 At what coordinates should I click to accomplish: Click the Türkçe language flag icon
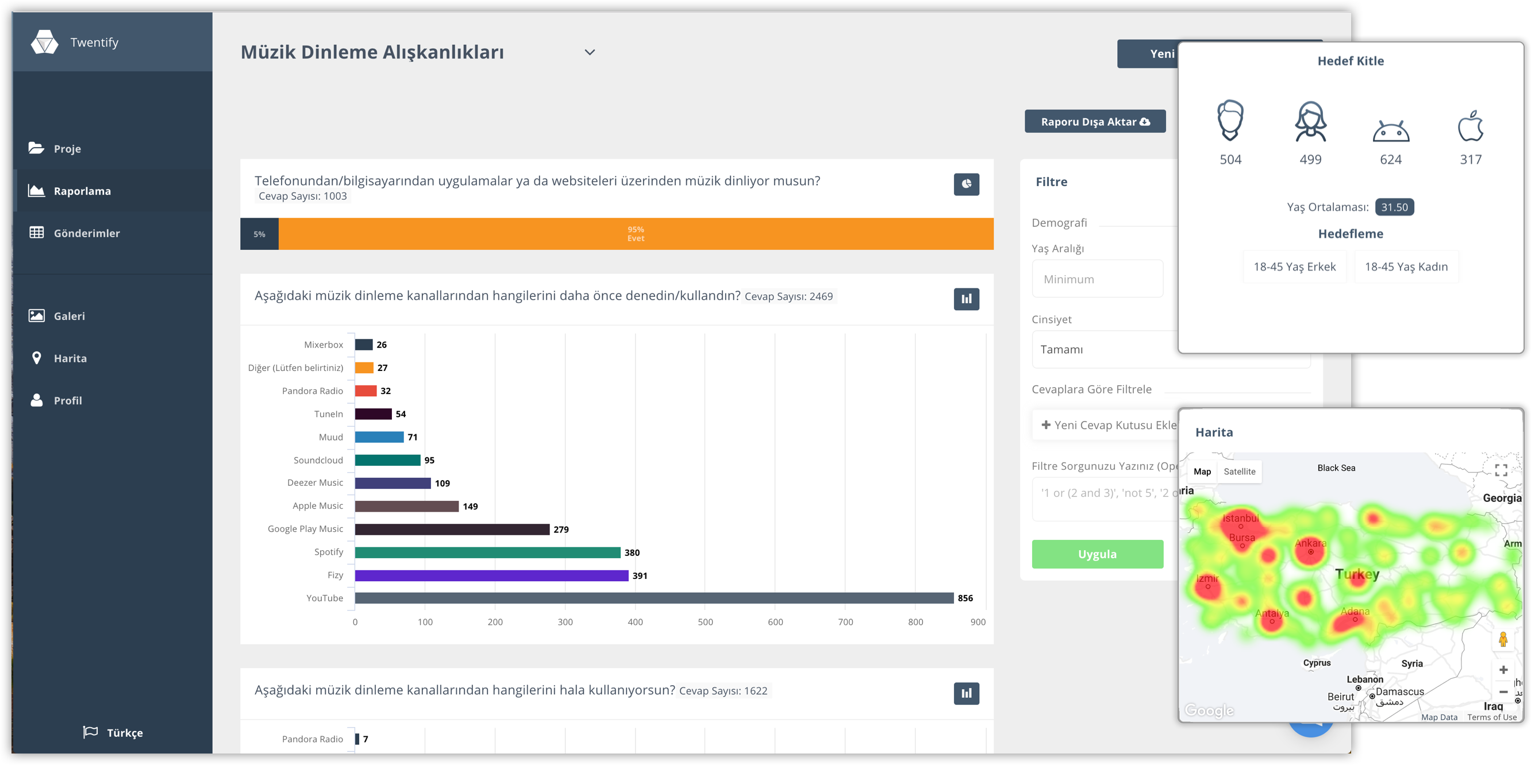[90, 732]
